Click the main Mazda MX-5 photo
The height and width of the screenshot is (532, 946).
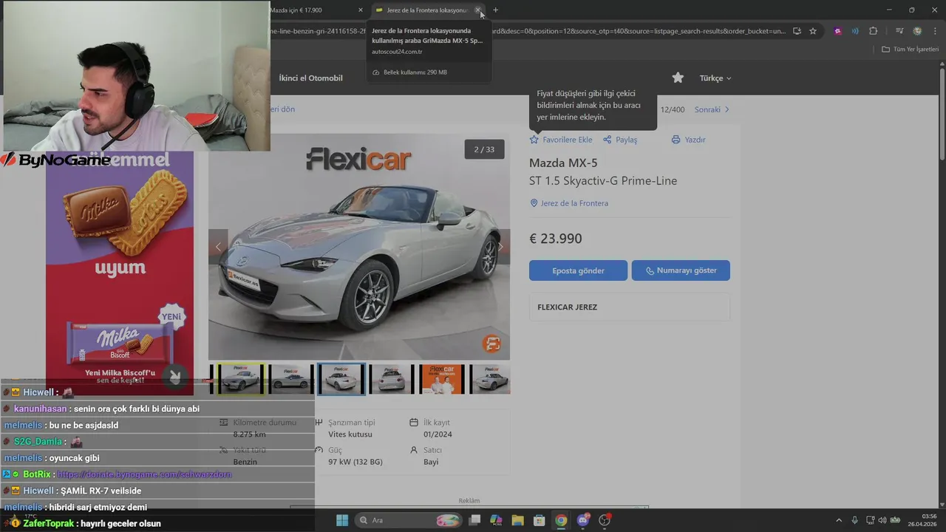pos(359,247)
